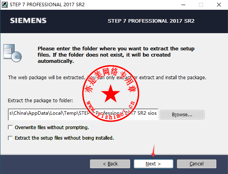The image size is (228, 174).
Task: Click the red star in watermark stamp
Action: [110, 94]
